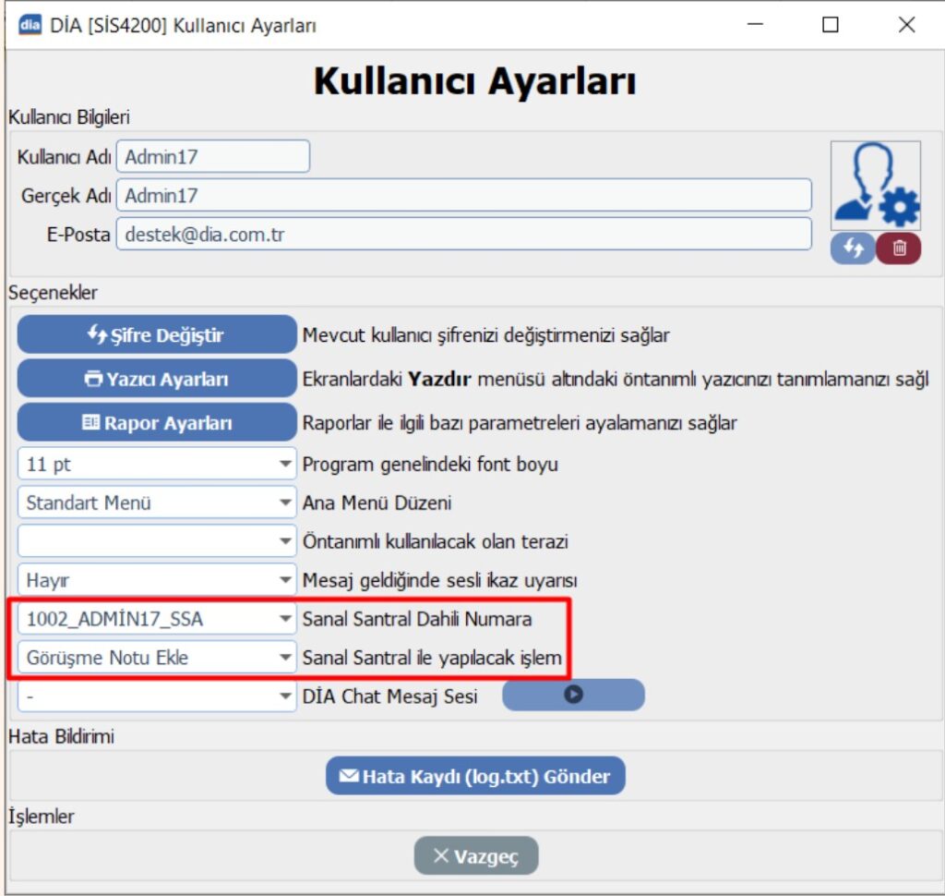Screen dimensions: 945x896
Task: Click the Gerçek Adı text field
Action: pos(463,196)
